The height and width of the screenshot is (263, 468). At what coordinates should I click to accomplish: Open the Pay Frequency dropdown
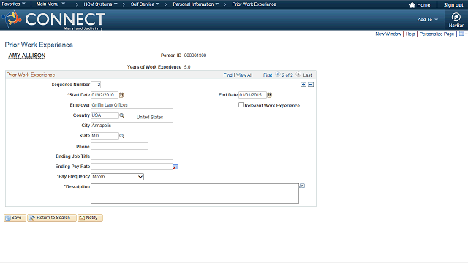(x=117, y=177)
